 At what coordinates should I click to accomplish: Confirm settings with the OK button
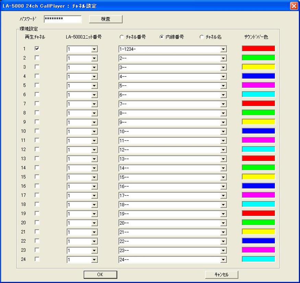(100, 274)
